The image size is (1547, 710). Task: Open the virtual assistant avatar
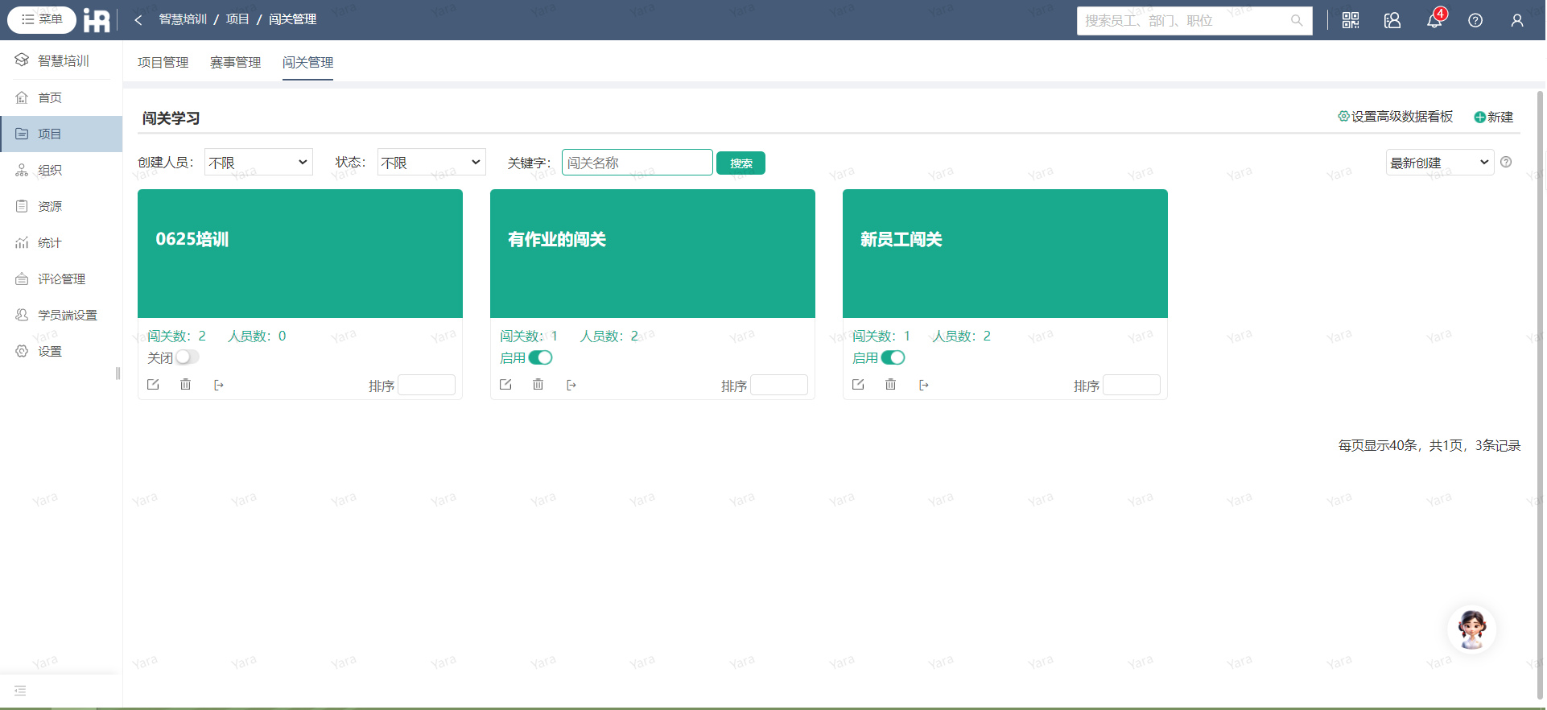[x=1471, y=629]
